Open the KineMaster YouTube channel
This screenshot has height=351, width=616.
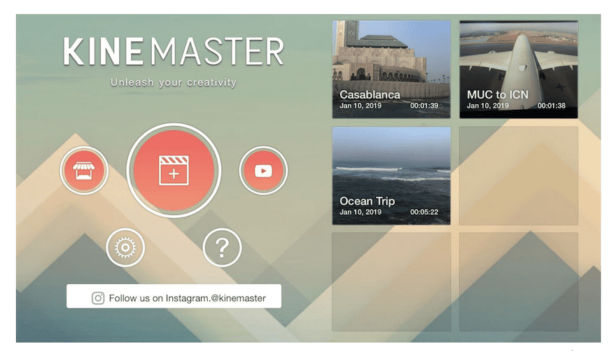[263, 171]
